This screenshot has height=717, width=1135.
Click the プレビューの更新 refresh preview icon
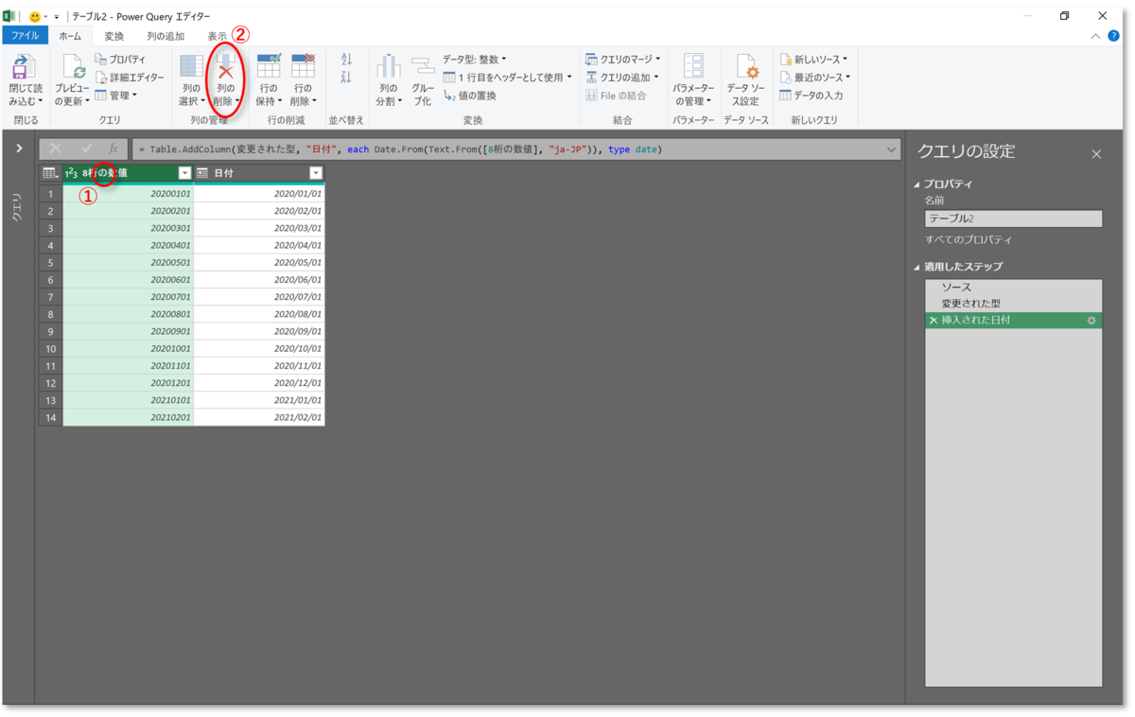(x=73, y=66)
